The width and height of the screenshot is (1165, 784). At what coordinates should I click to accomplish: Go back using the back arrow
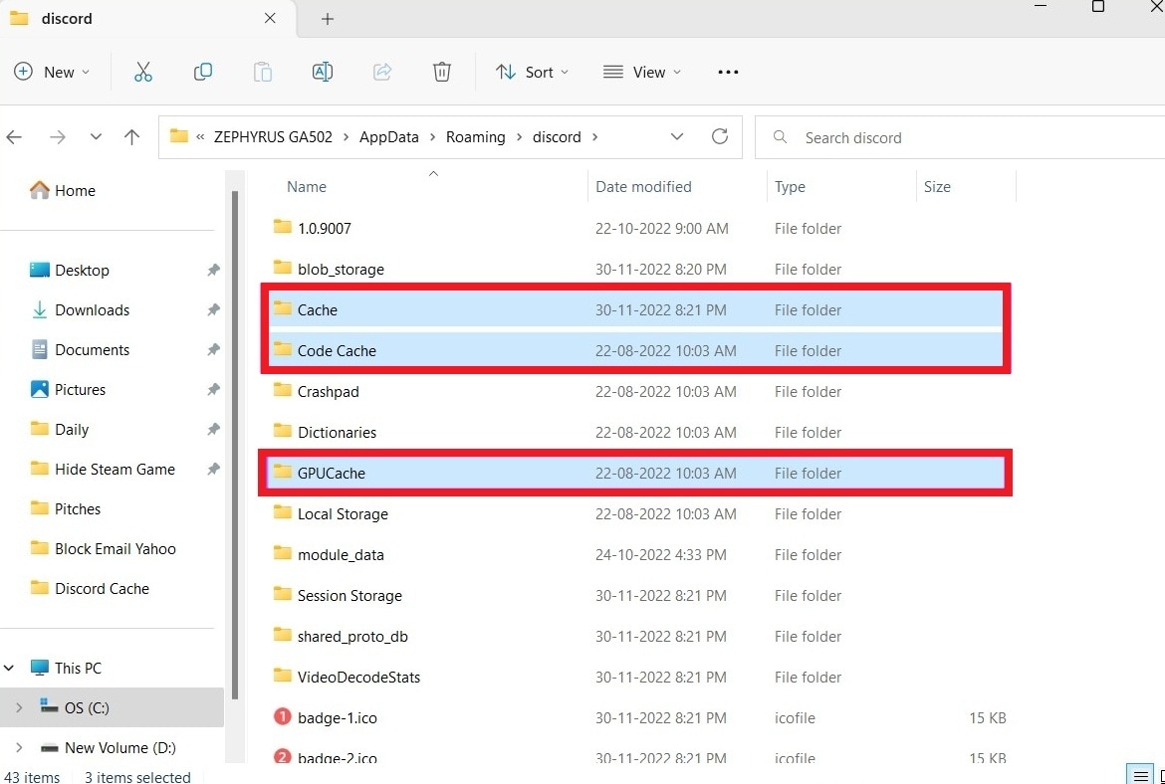click(14, 136)
